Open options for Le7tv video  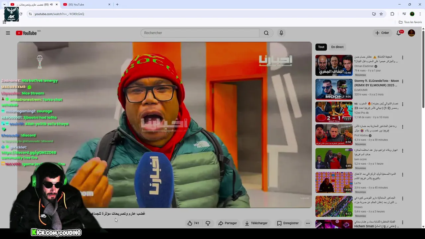coord(402,175)
